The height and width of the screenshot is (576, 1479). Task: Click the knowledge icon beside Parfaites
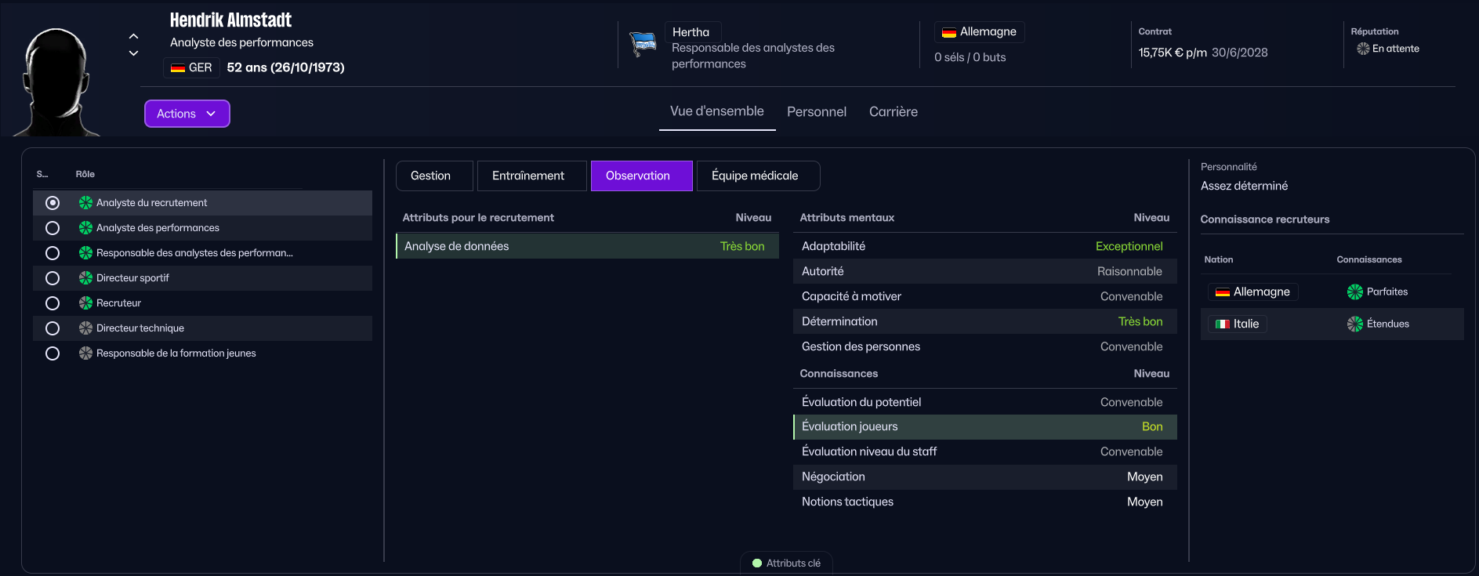point(1354,292)
